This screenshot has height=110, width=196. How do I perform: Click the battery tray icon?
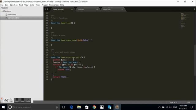coord(163,107)
